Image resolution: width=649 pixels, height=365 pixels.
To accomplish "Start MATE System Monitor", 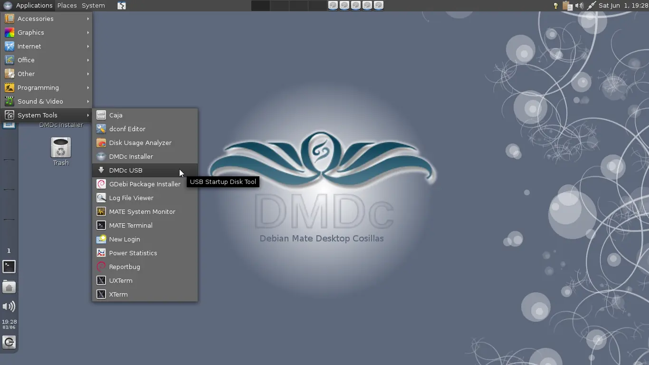I will 145,211.
